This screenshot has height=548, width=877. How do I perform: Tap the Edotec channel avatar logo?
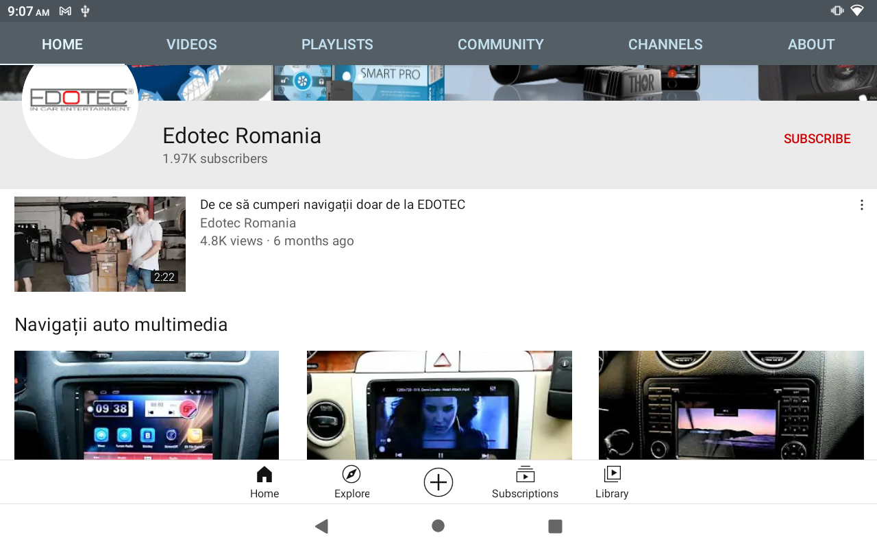coord(80,111)
